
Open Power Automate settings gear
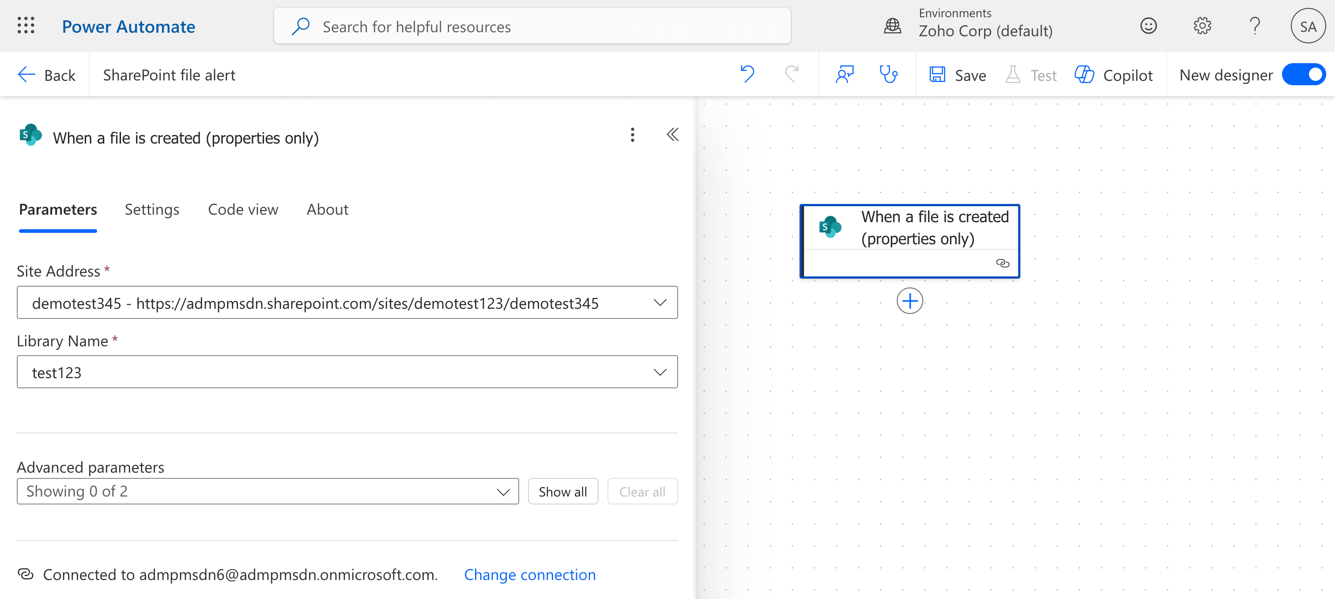click(1202, 26)
